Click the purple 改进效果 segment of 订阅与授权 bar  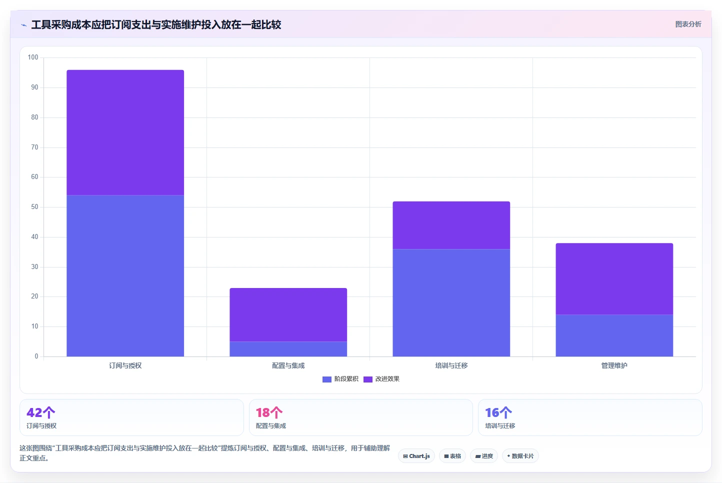point(125,132)
